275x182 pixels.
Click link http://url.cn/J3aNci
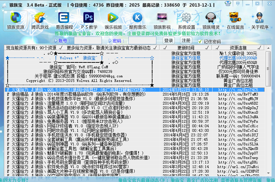pos(238,167)
